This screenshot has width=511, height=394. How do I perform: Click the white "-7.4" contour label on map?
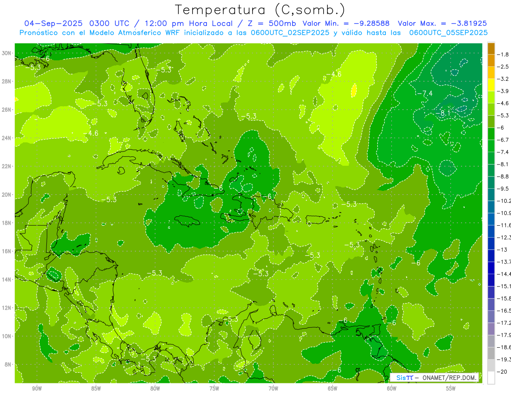[424, 93]
